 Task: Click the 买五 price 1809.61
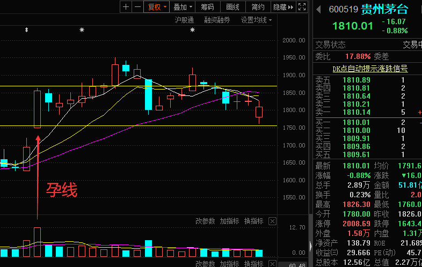356,155
